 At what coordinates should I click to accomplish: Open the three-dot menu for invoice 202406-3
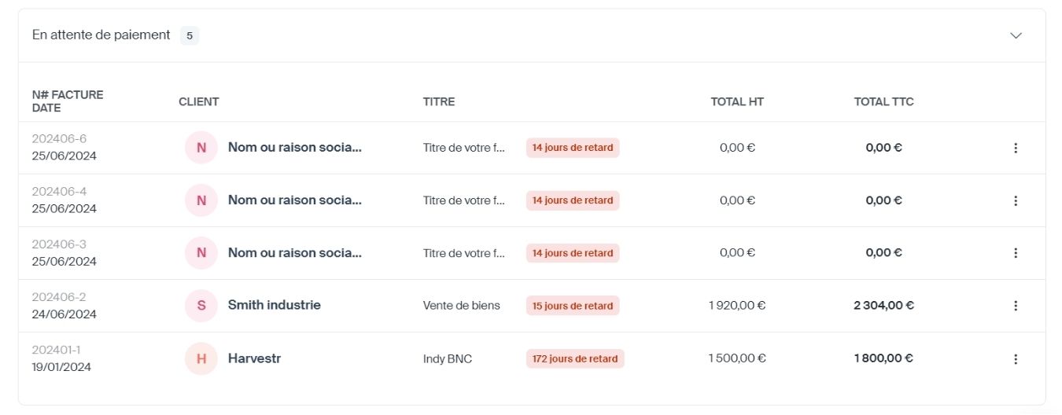coord(1015,253)
